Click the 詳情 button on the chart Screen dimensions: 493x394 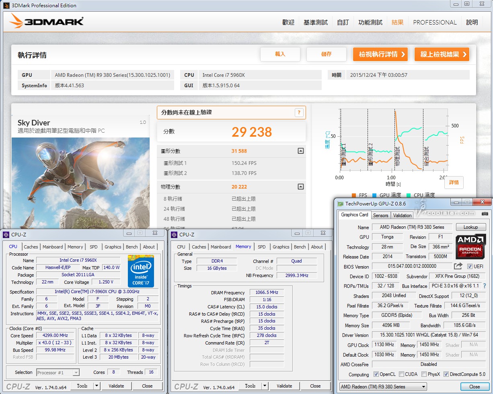454,183
